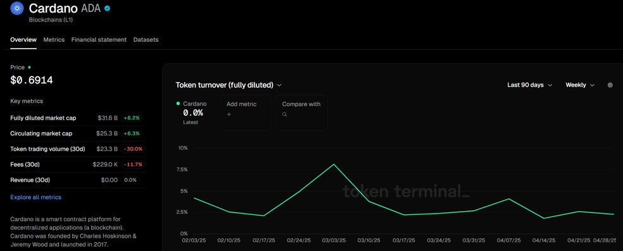Click the 04/07/25 x-axis date label
This screenshot has width=623, height=251.
point(508,240)
